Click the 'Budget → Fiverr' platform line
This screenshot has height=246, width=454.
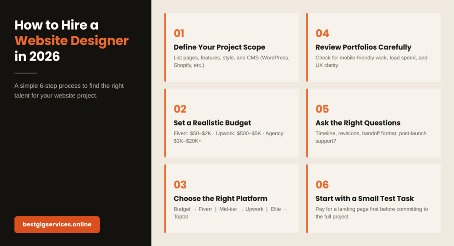[231, 213]
